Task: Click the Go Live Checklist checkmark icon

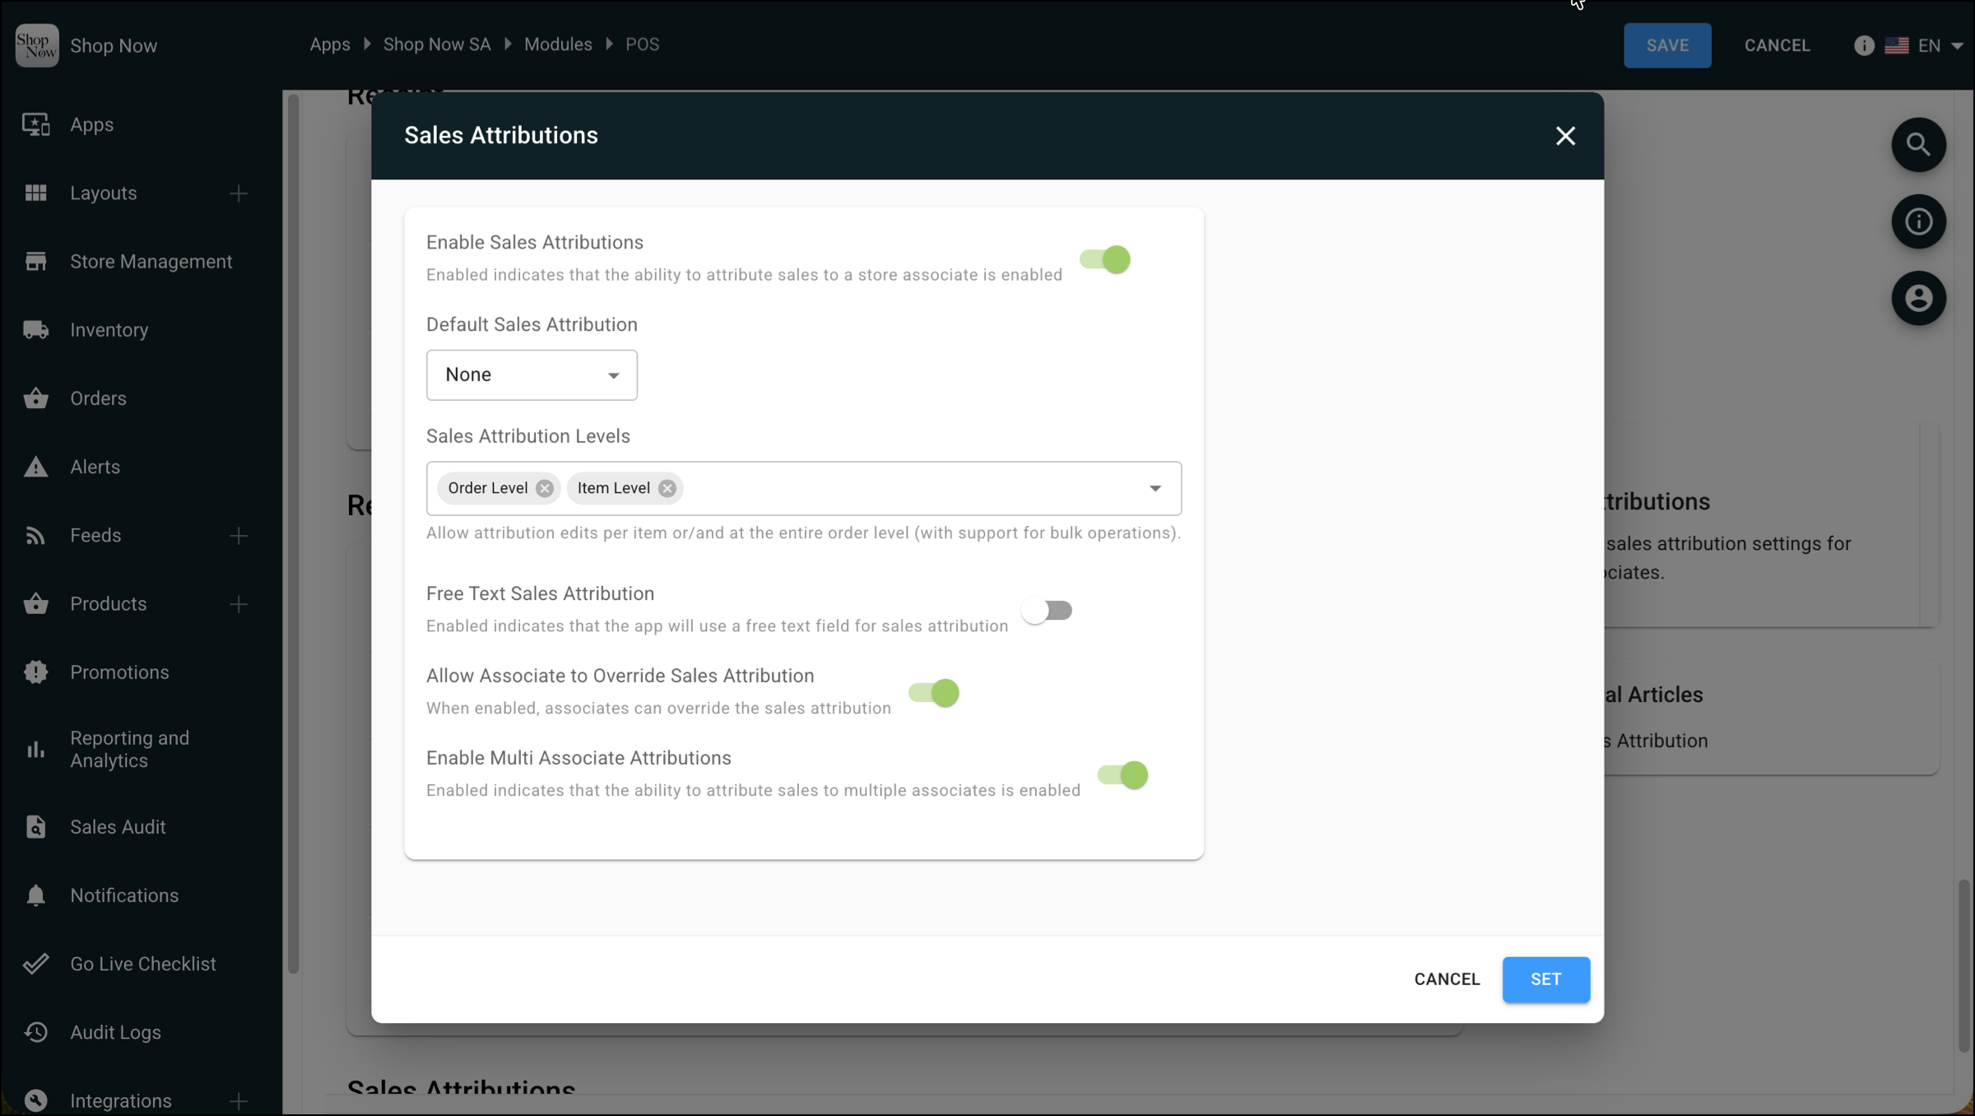Action: pyautogui.click(x=35, y=964)
